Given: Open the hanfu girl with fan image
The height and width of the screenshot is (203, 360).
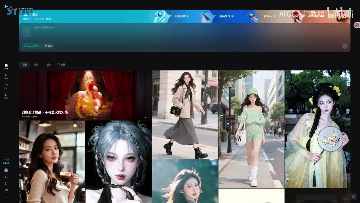Looking at the screenshot, I should [318, 129].
